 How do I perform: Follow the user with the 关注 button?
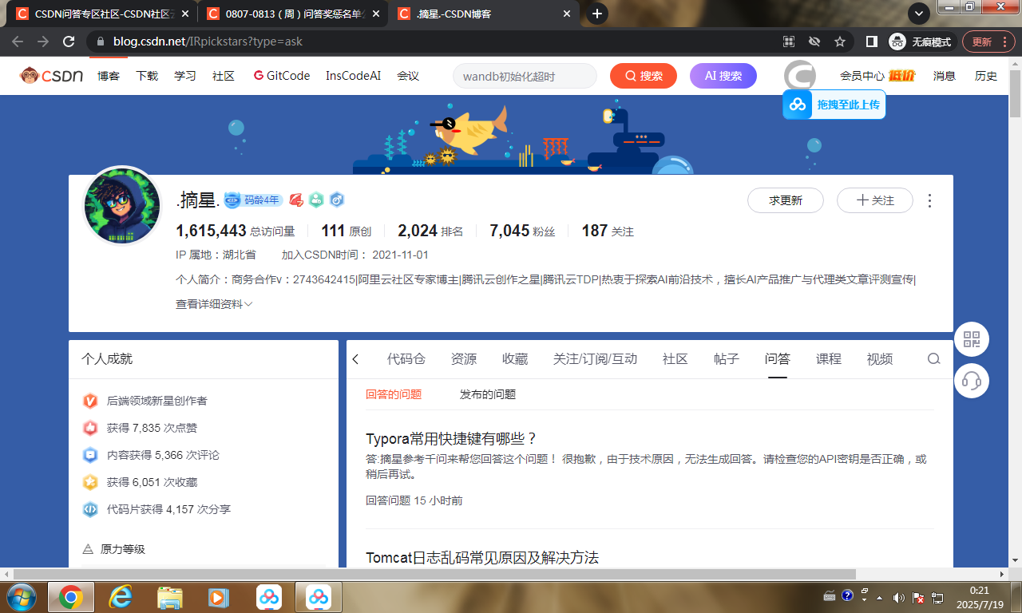[x=875, y=200]
